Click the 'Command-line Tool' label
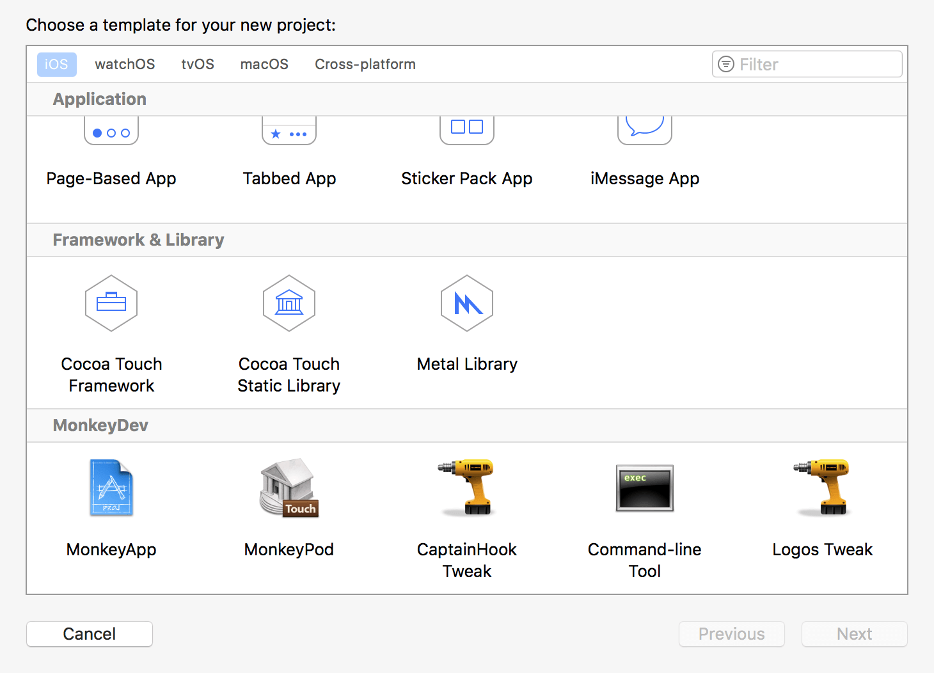Screen dimensions: 934x673 pos(645,560)
